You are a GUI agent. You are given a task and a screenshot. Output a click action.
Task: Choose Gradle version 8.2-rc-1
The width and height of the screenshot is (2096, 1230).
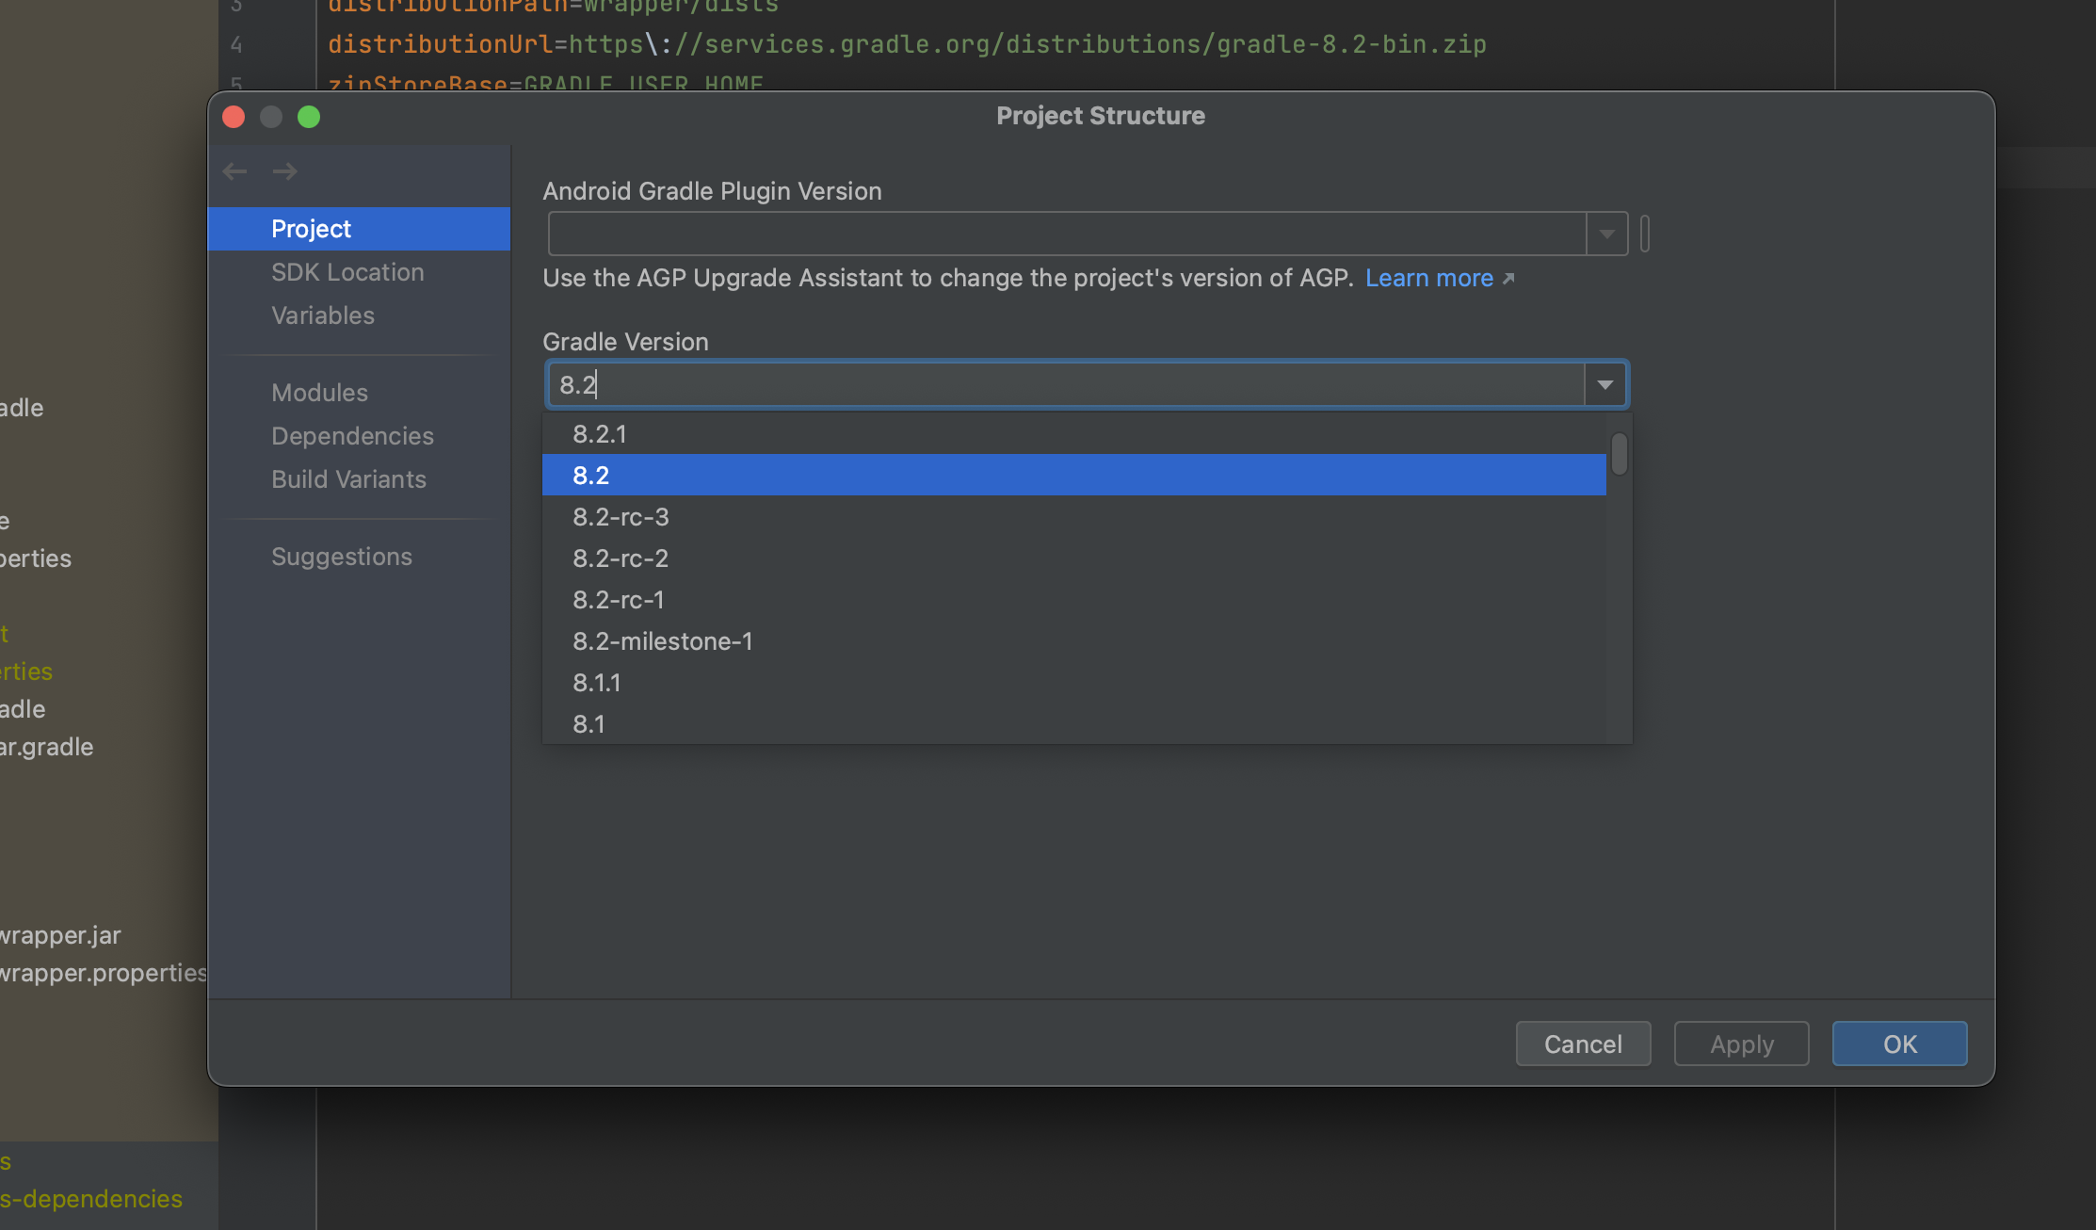(1074, 600)
